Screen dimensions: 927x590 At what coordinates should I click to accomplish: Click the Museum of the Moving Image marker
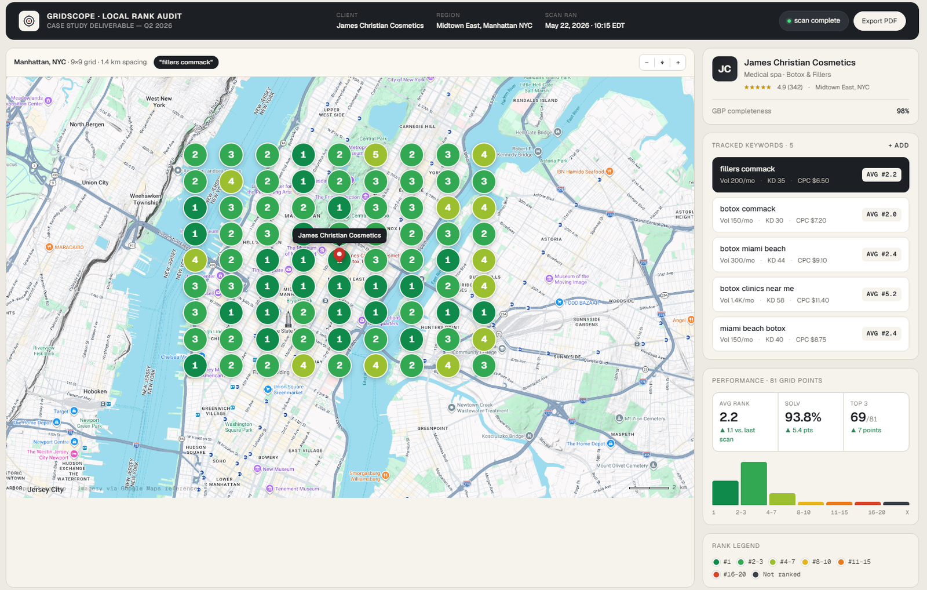click(549, 279)
